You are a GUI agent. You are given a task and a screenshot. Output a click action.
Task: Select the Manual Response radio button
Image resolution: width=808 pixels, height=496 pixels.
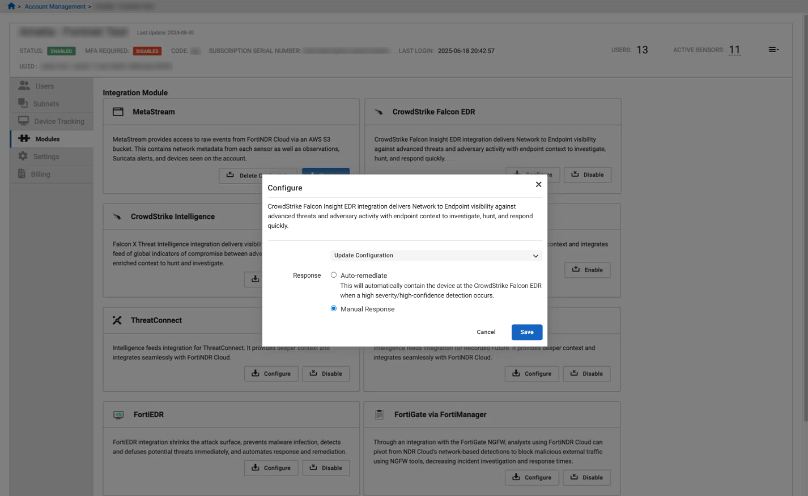click(x=334, y=308)
